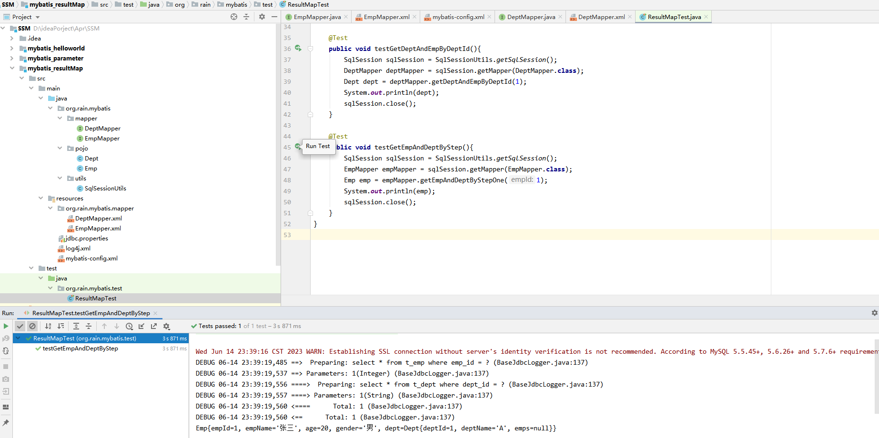Screen dimensions: 879x438
Task: Collapse the pojo package
Action: 60,148
